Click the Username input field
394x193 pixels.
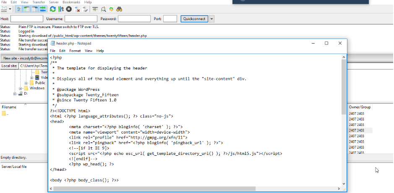[x=81, y=19]
